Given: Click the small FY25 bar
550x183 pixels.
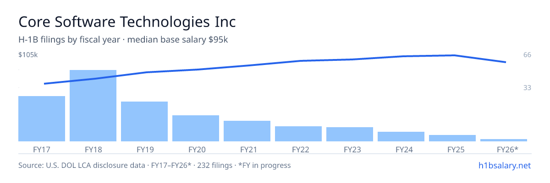Looking at the screenshot, I should tap(452, 138).
